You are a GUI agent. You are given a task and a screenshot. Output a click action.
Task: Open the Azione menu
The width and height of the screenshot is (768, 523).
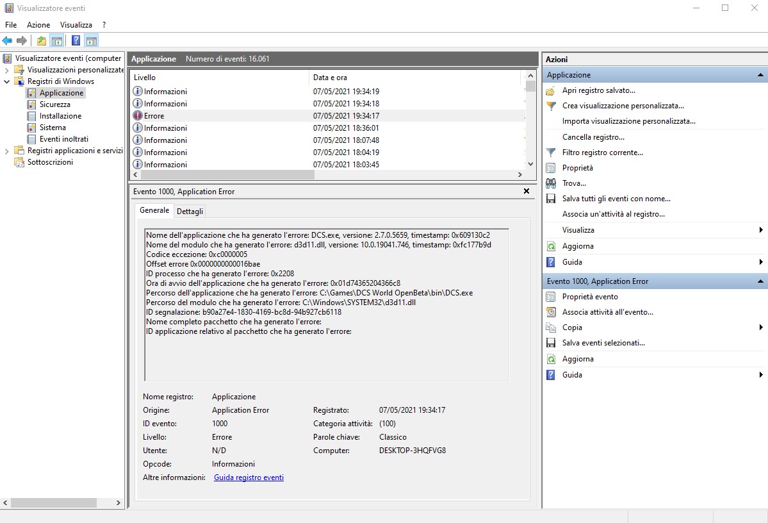tap(38, 25)
